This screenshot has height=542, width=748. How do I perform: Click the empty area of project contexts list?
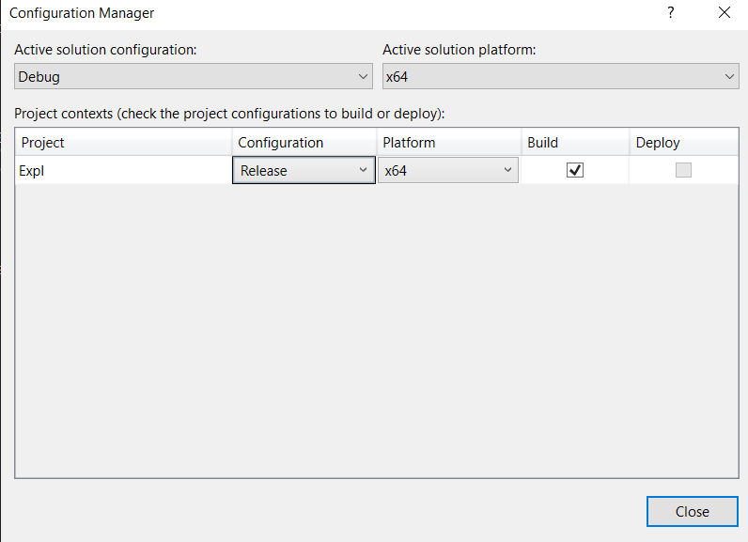coord(376,329)
